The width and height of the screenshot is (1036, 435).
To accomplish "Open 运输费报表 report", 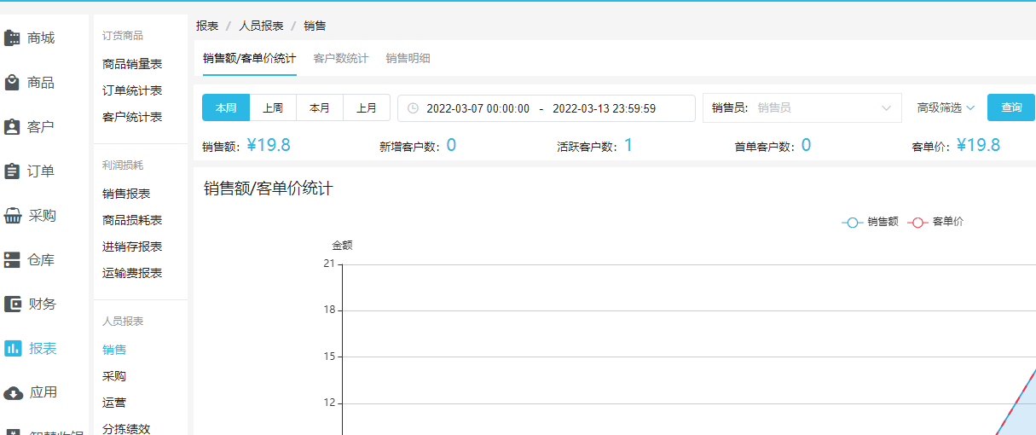I will point(132,273).
